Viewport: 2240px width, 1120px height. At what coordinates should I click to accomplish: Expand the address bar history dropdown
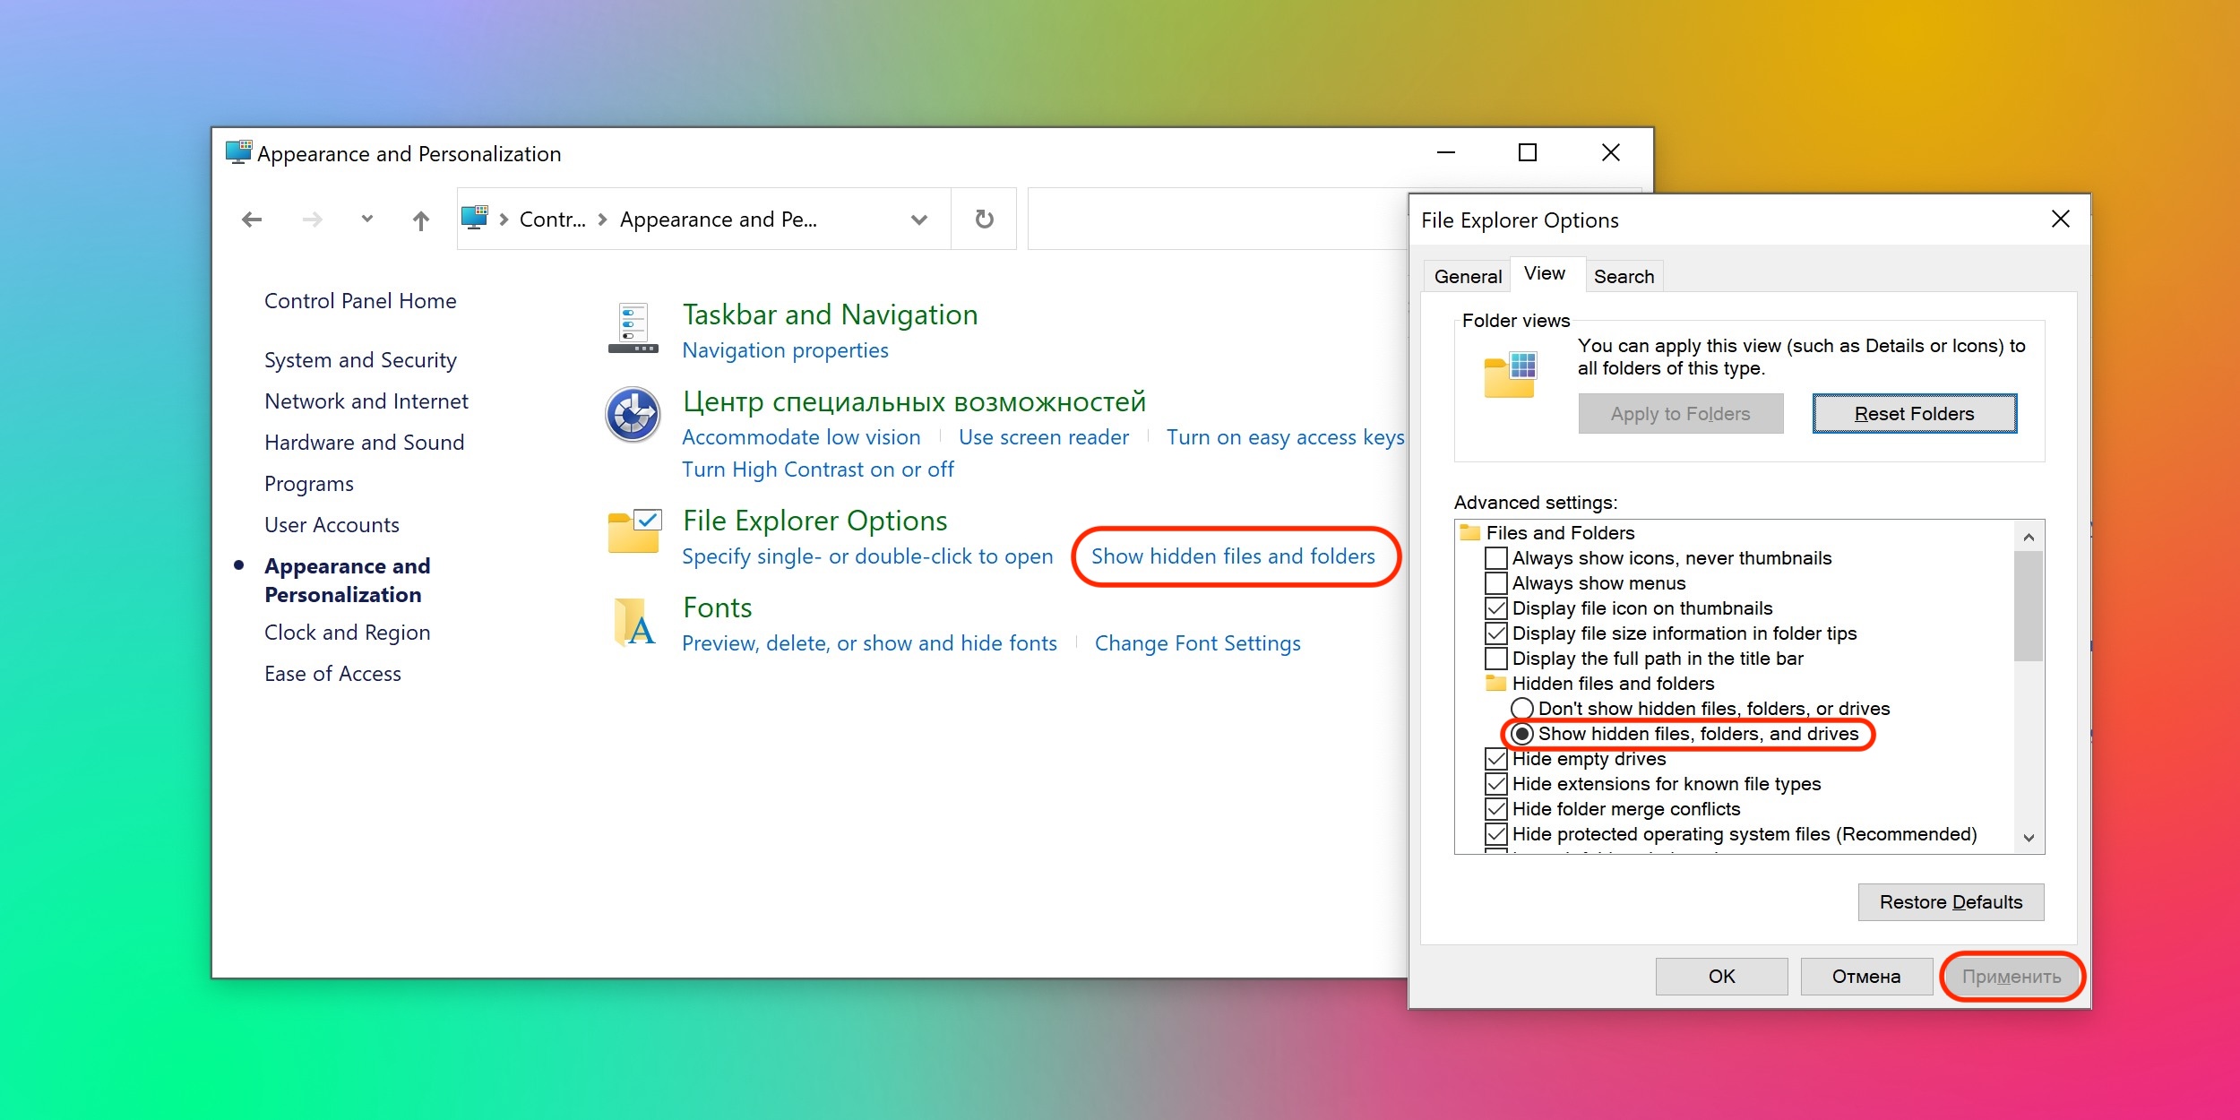(919, 220)
